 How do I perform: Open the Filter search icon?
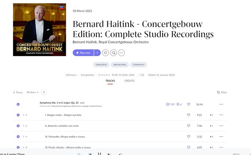tap(218, 92)
